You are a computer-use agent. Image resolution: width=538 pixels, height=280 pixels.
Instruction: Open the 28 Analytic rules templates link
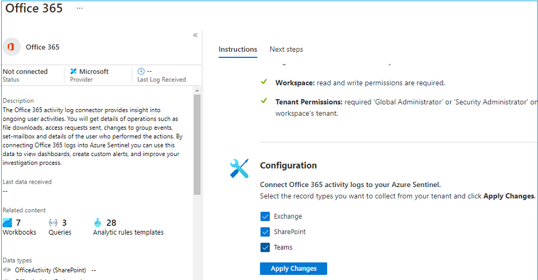pos(128,227)
